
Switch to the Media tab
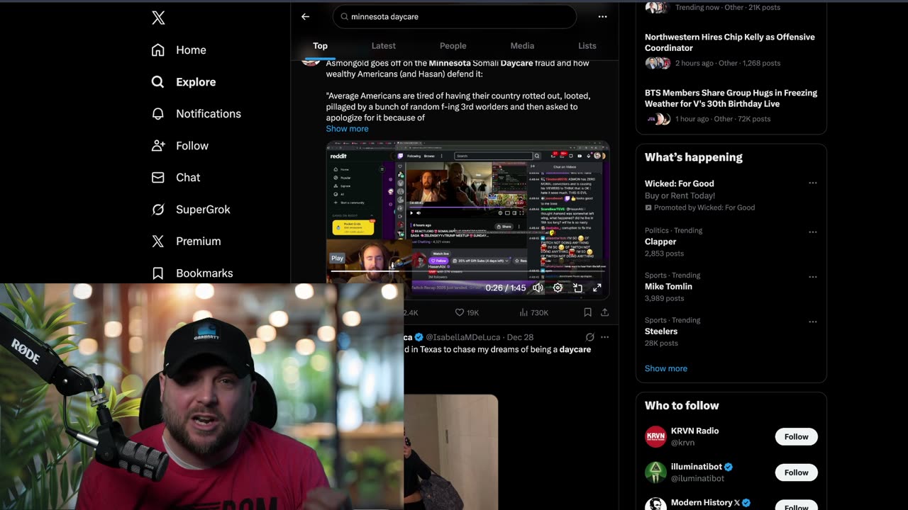point(522,45)
